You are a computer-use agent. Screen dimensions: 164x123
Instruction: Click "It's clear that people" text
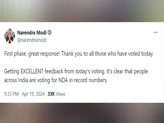pyautogui.click(x=127, y=71)
